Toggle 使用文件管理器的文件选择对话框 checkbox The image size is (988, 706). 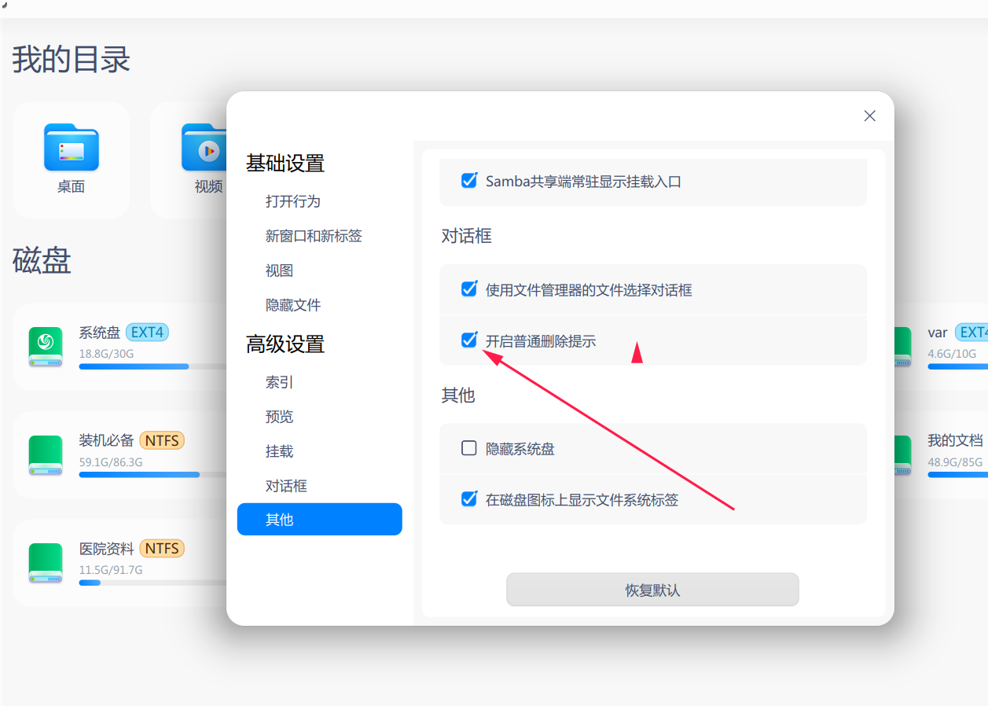469,289
